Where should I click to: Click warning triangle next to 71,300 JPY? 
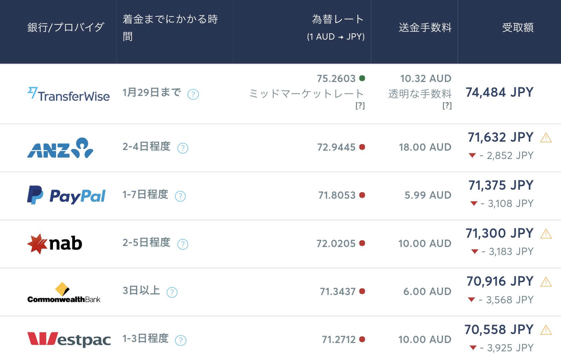(546, 234)
